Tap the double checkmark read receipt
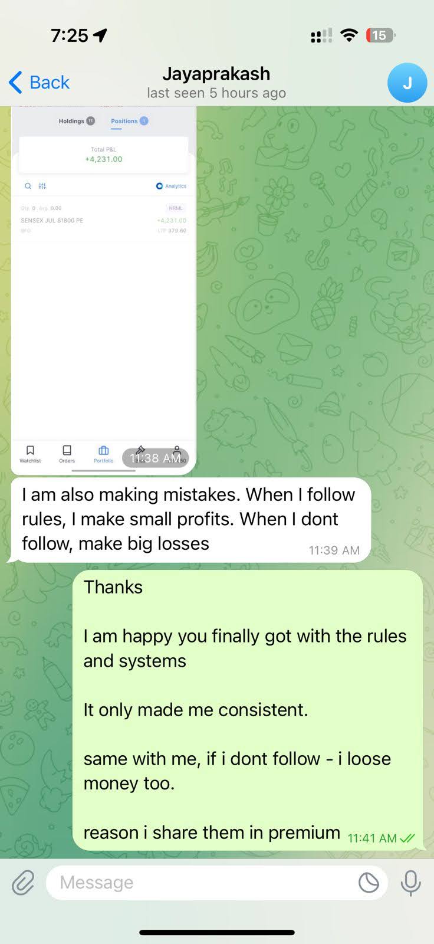This screenshot has height=944, width=434. 407,838
